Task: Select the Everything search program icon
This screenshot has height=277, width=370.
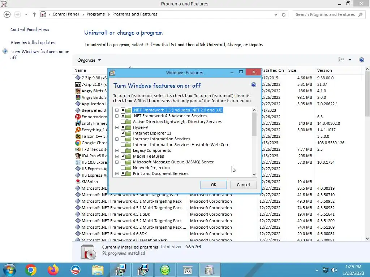Action: click(78, 130)
